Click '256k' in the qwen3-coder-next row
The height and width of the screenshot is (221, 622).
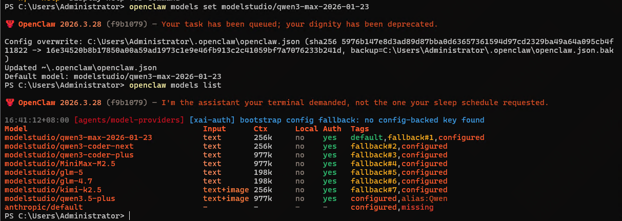(x=263, y=146)
